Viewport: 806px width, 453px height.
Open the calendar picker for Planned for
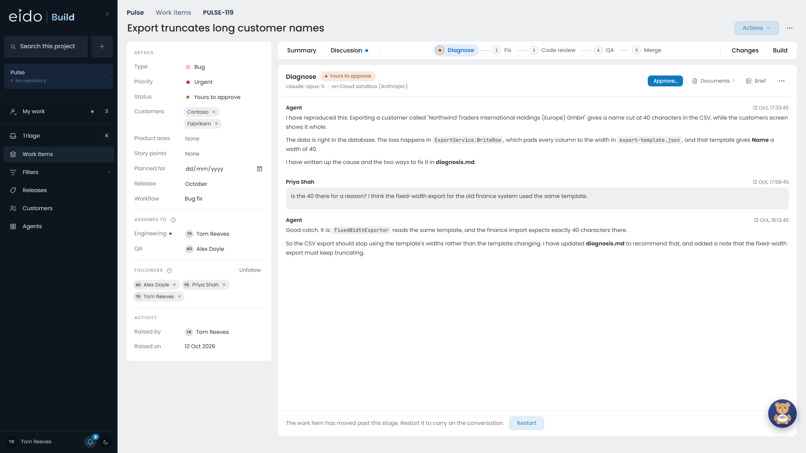pyautogui.click(x=259, y=169)
